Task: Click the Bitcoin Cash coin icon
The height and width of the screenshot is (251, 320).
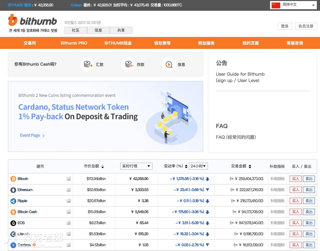Action: tap(13, 212)
